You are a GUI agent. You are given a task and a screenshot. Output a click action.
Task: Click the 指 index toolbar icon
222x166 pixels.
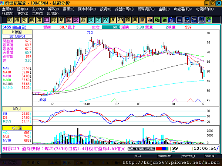[142, 20]
